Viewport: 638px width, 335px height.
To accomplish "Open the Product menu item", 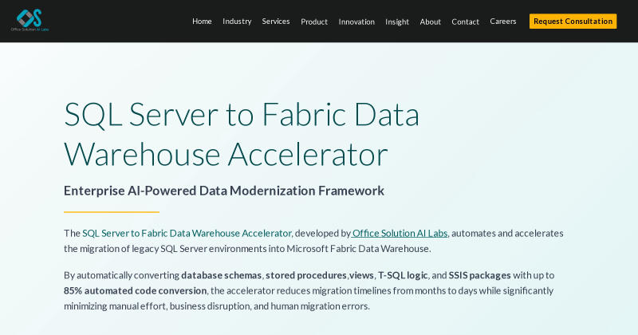I will point(314,22).
